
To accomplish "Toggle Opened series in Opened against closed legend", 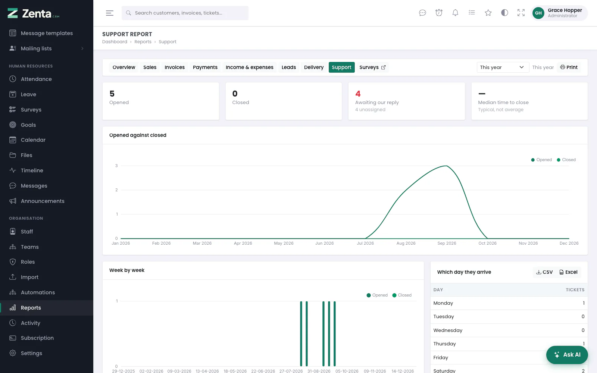I will point(541,160).
